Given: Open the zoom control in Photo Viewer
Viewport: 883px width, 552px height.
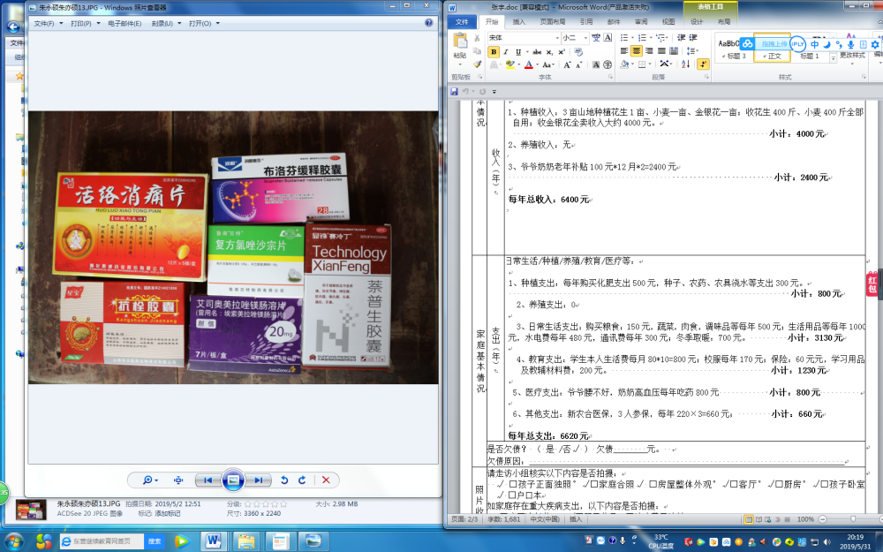Looking at the screenshot, I should [150, 480].
